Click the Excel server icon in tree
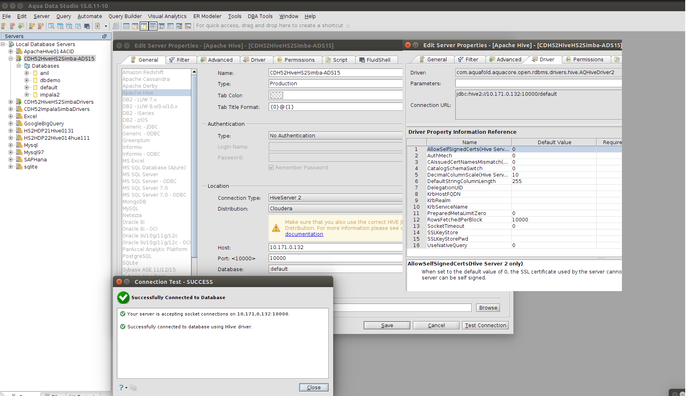This screenshot has width=688, height=396. point(19,116)
